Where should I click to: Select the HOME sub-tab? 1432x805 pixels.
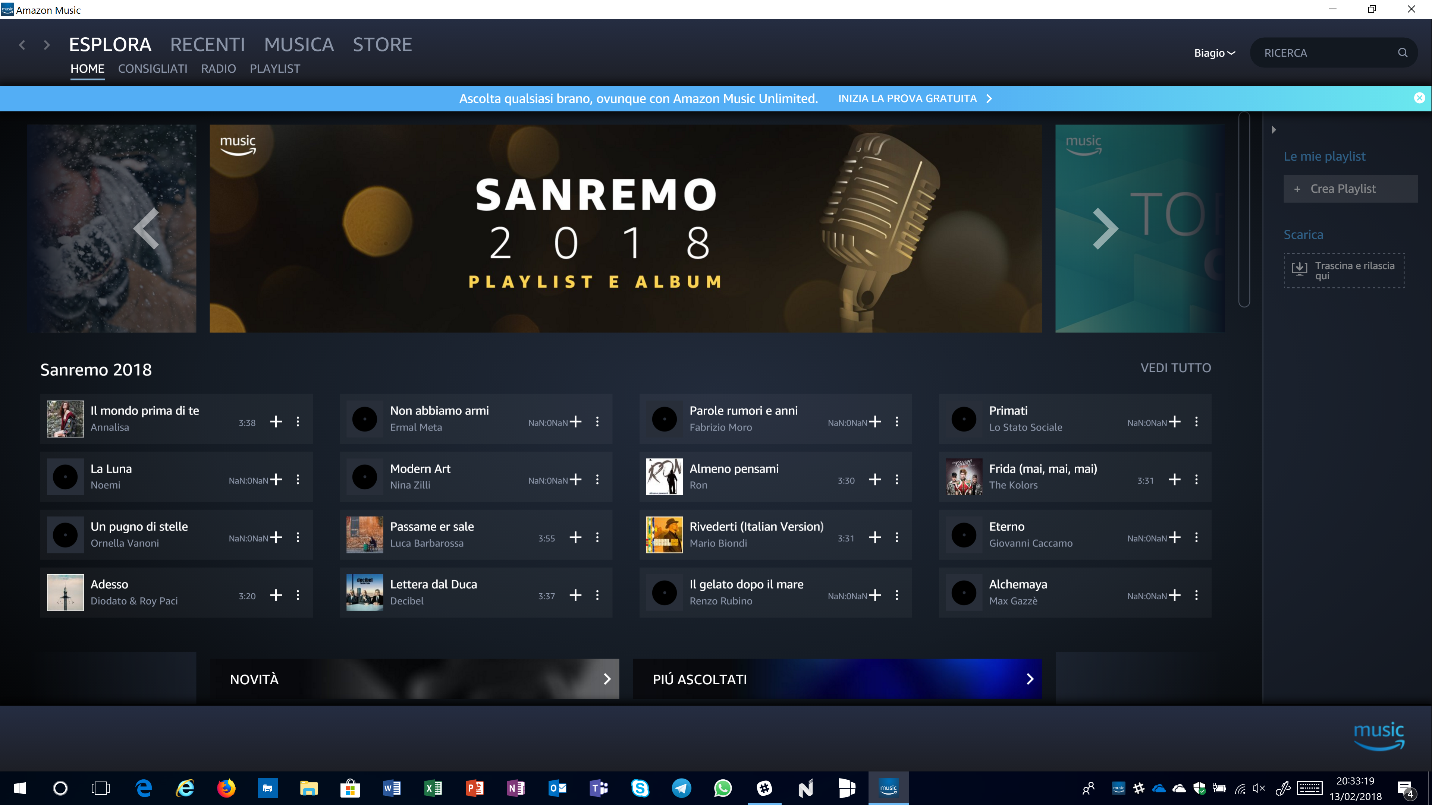click(x=87, y=68)
